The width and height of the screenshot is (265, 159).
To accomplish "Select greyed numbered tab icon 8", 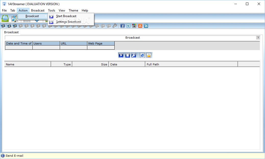I will pyautogui.click(x=44, y=26).
